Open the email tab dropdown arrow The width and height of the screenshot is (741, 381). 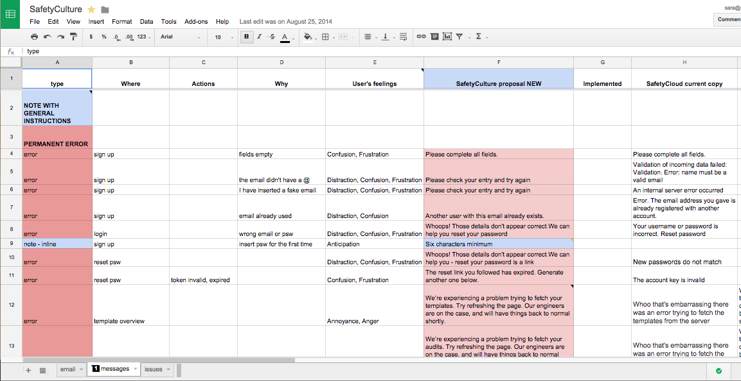point(82,369)
